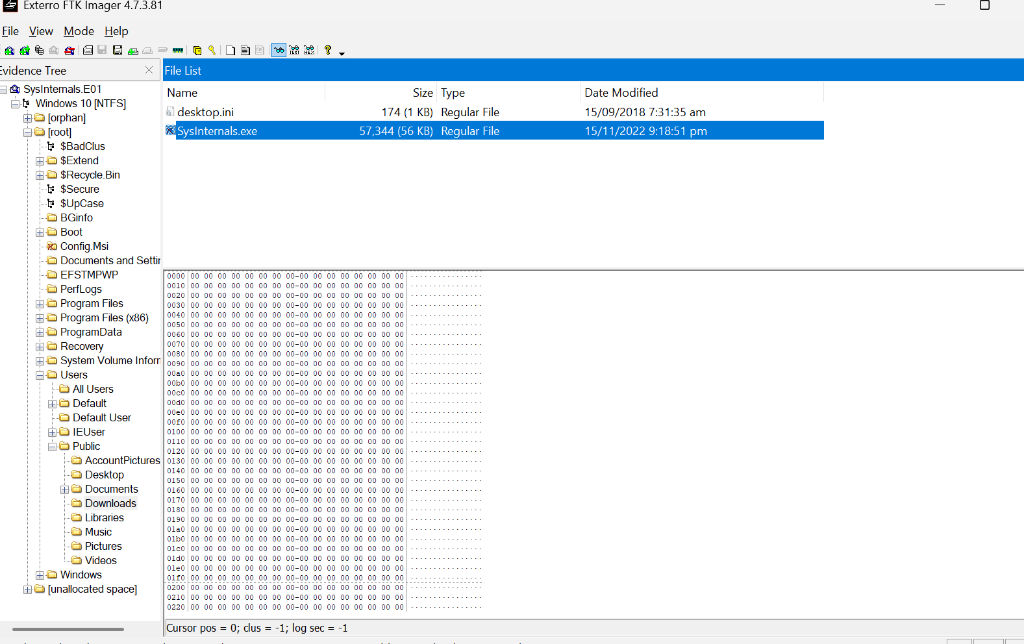Image resolution: width=1024 pixels, height=644 pixels.
Task: Sort file list by Type column
Action: [x=508, y=93]
